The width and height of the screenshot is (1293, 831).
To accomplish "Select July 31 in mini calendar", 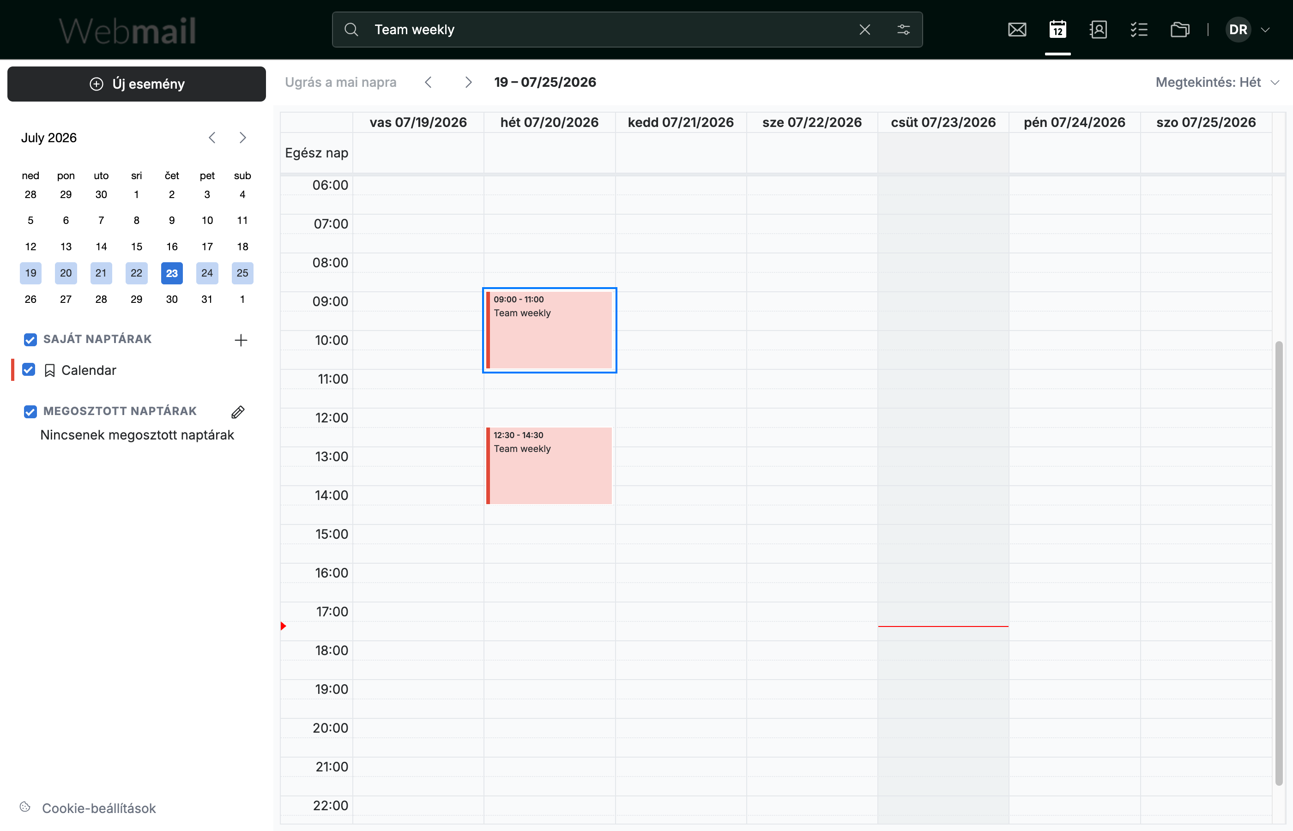I will 207,299.
